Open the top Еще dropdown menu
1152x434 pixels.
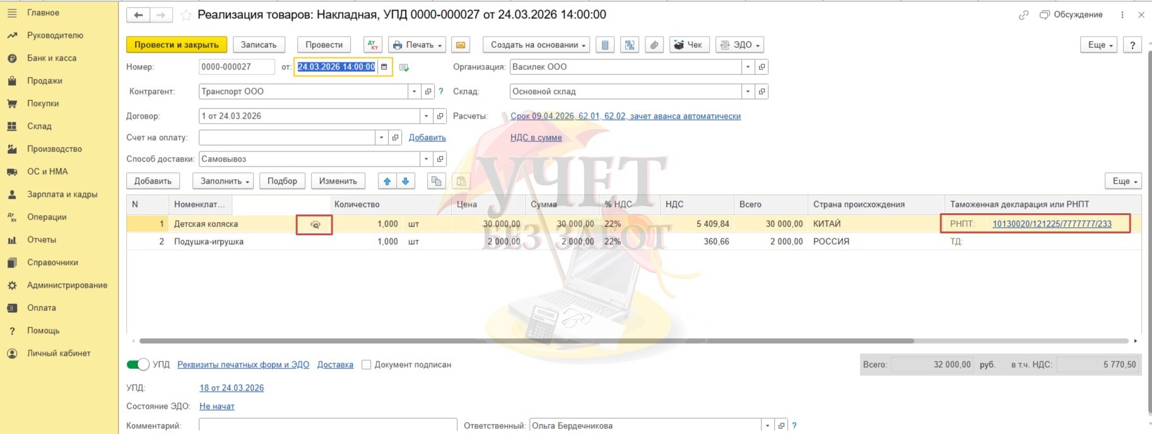(1100, 45)
